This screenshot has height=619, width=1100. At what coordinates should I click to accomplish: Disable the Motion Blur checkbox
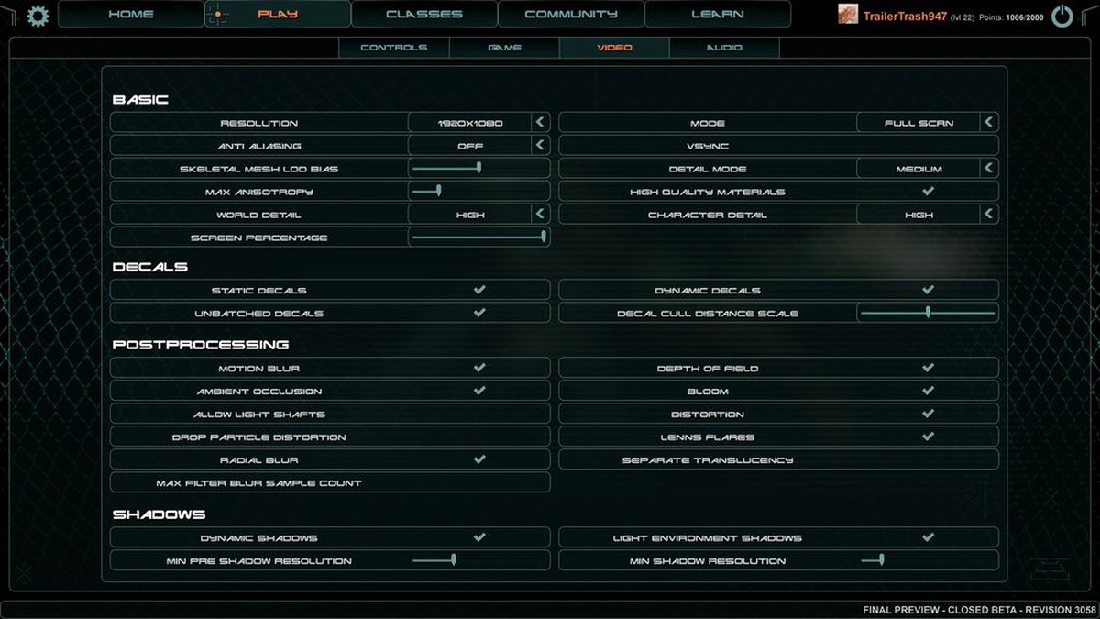(x=479, y=368)
